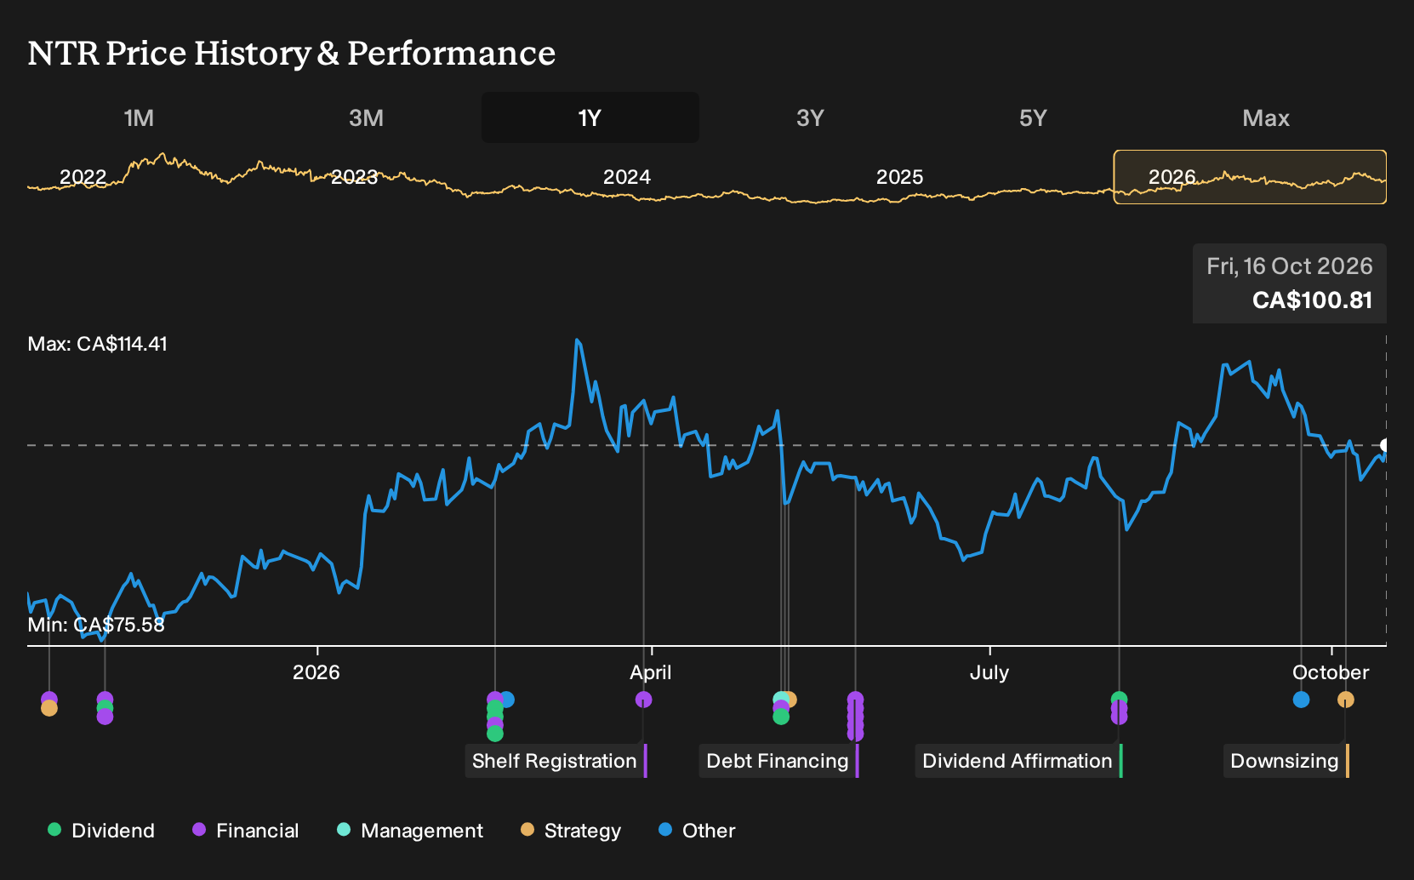This screenshot has height=880, width=1414.
Task: Click the blue Other marker before October
Action: pos(1301,700)
